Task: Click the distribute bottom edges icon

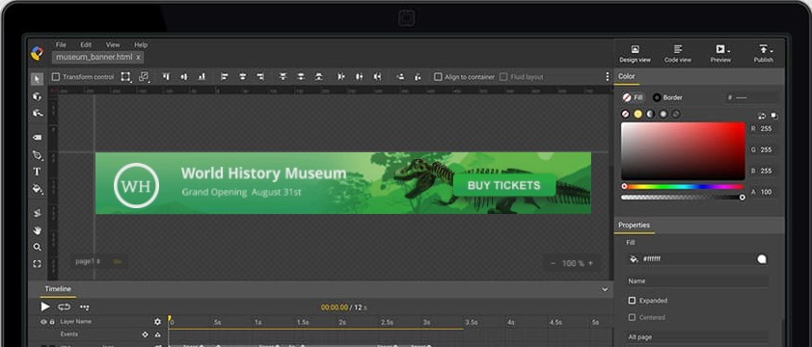Action: 318,77
